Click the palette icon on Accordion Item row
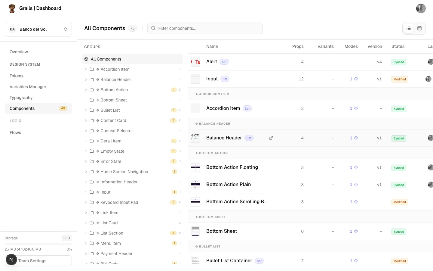Screen dimensions: 433x271 click(356, 108)
